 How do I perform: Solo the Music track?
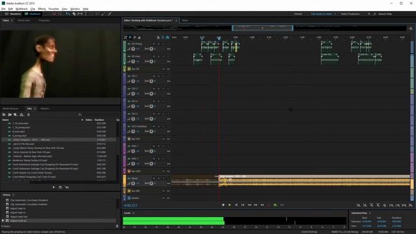pyautogui.click(x=159, y=179)
